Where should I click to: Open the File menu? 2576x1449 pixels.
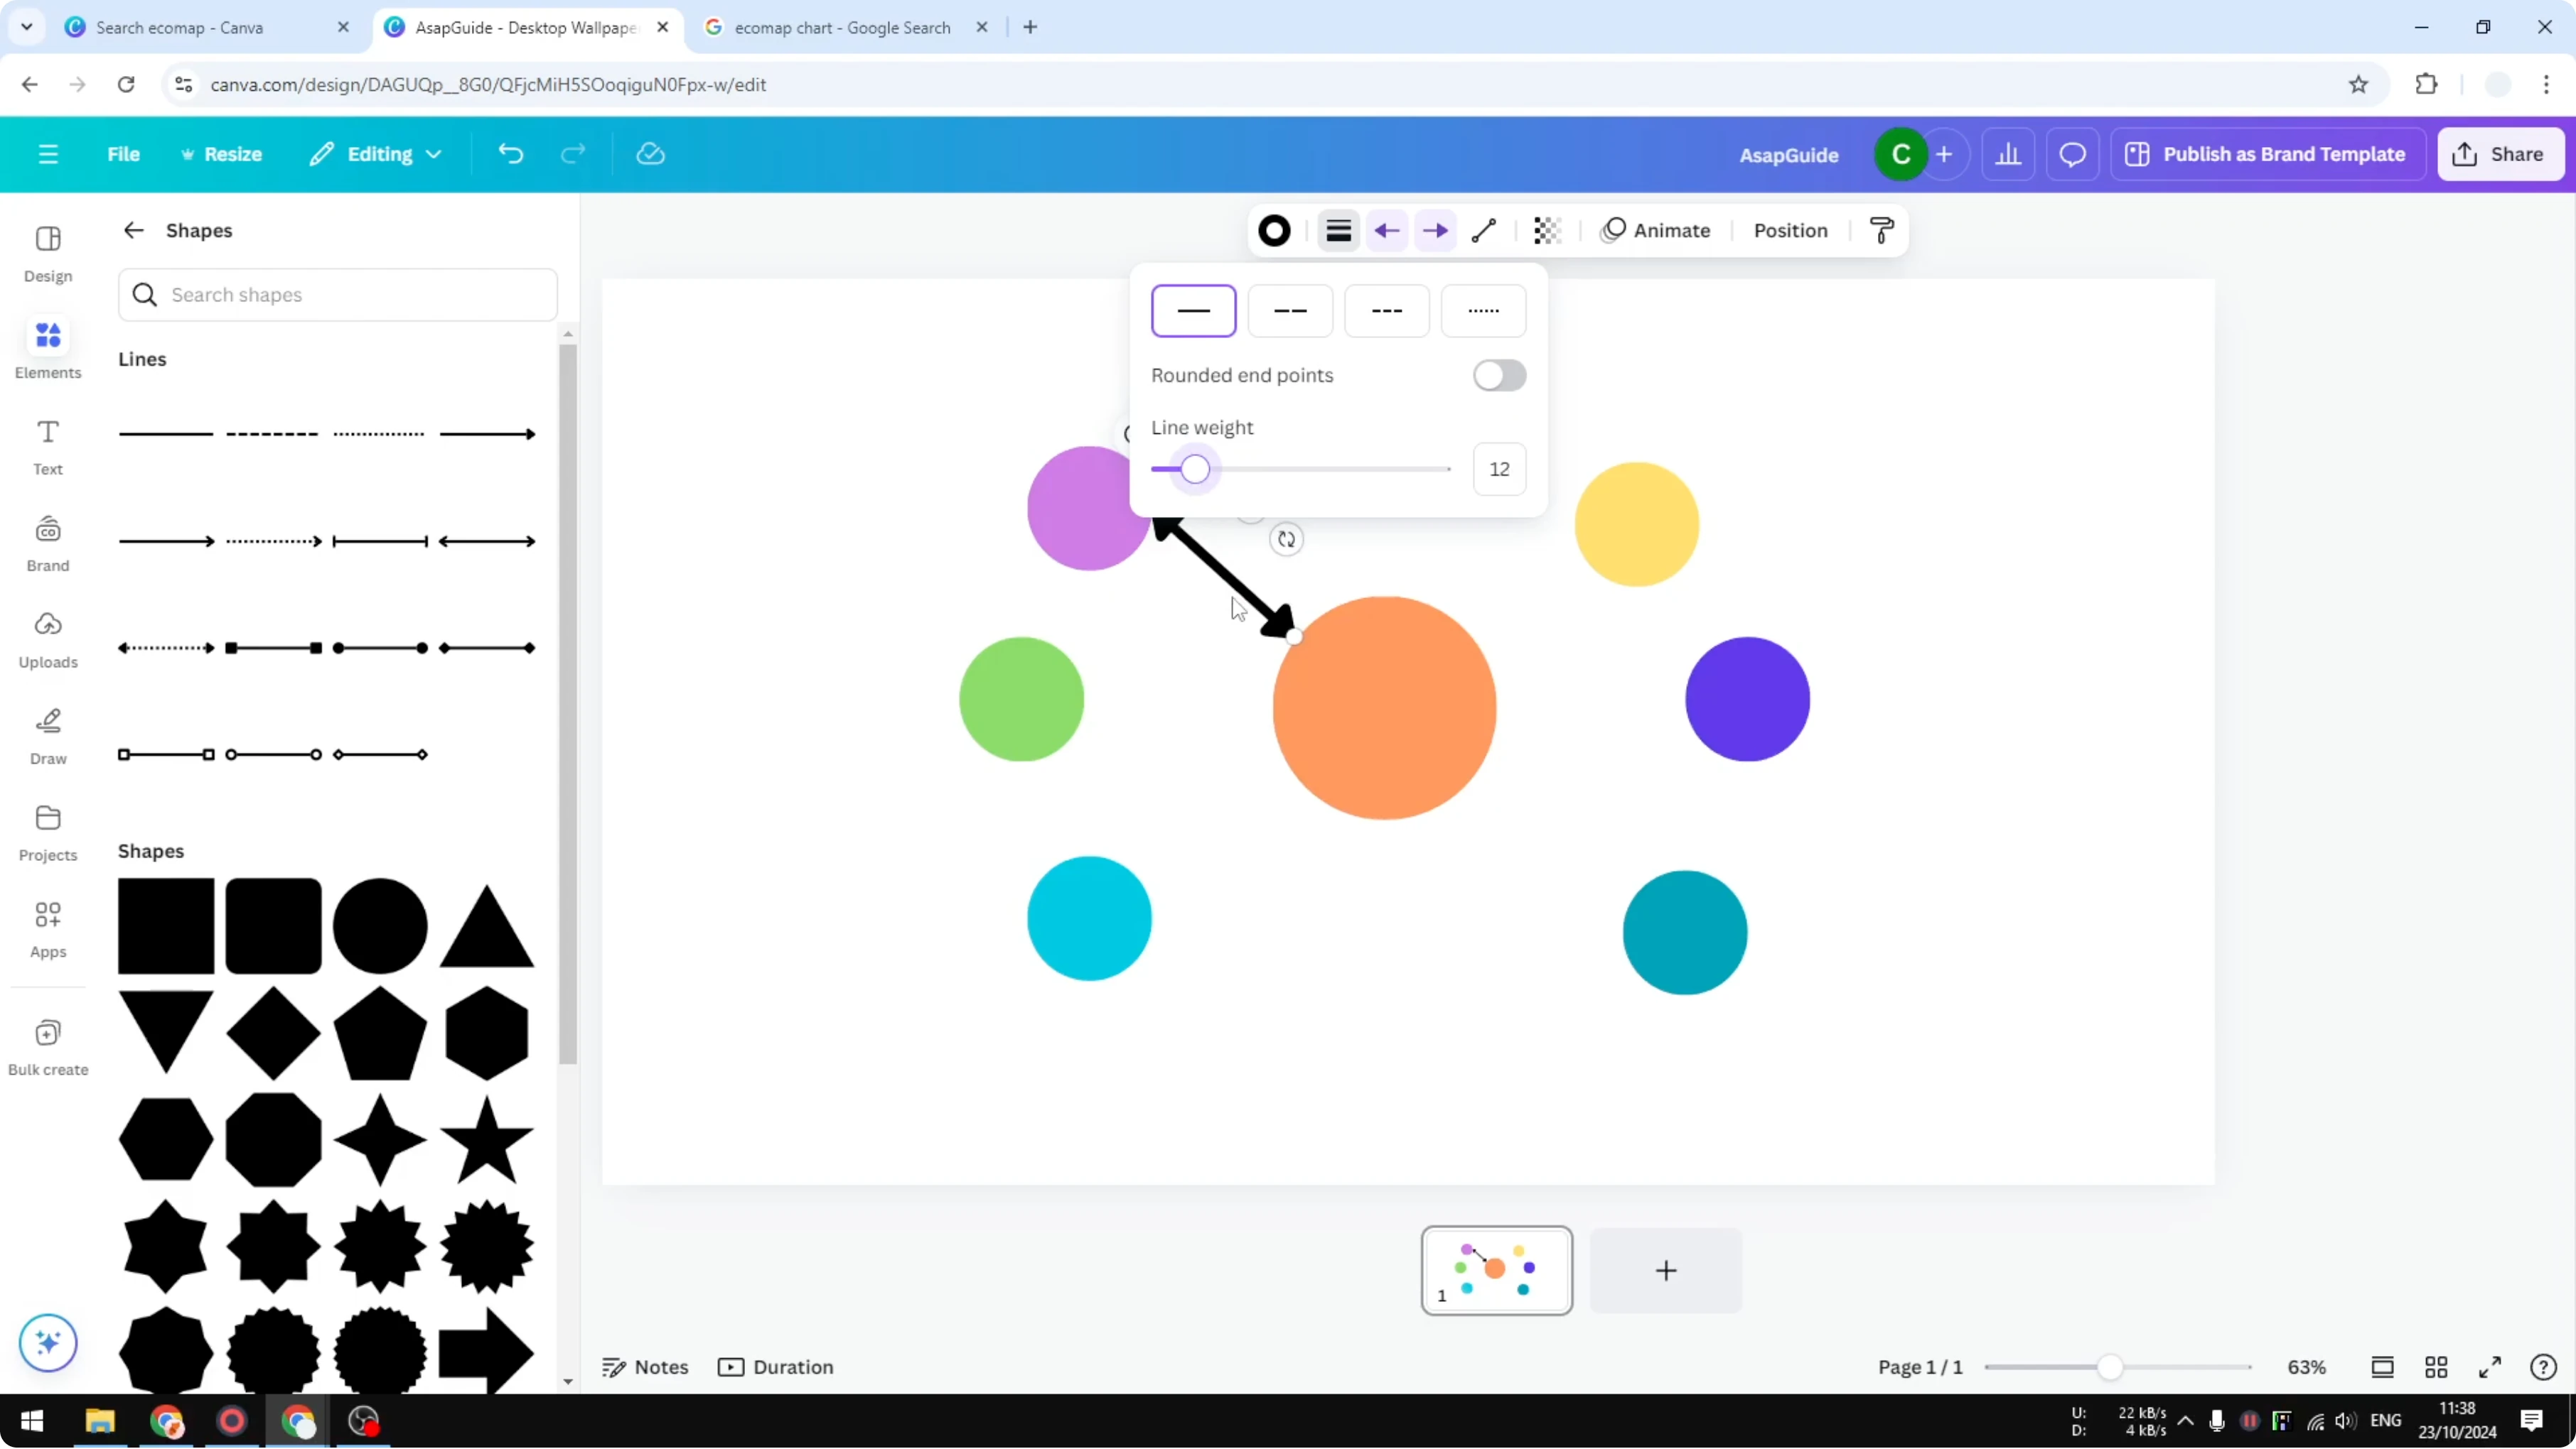click(x=124, y=153)
